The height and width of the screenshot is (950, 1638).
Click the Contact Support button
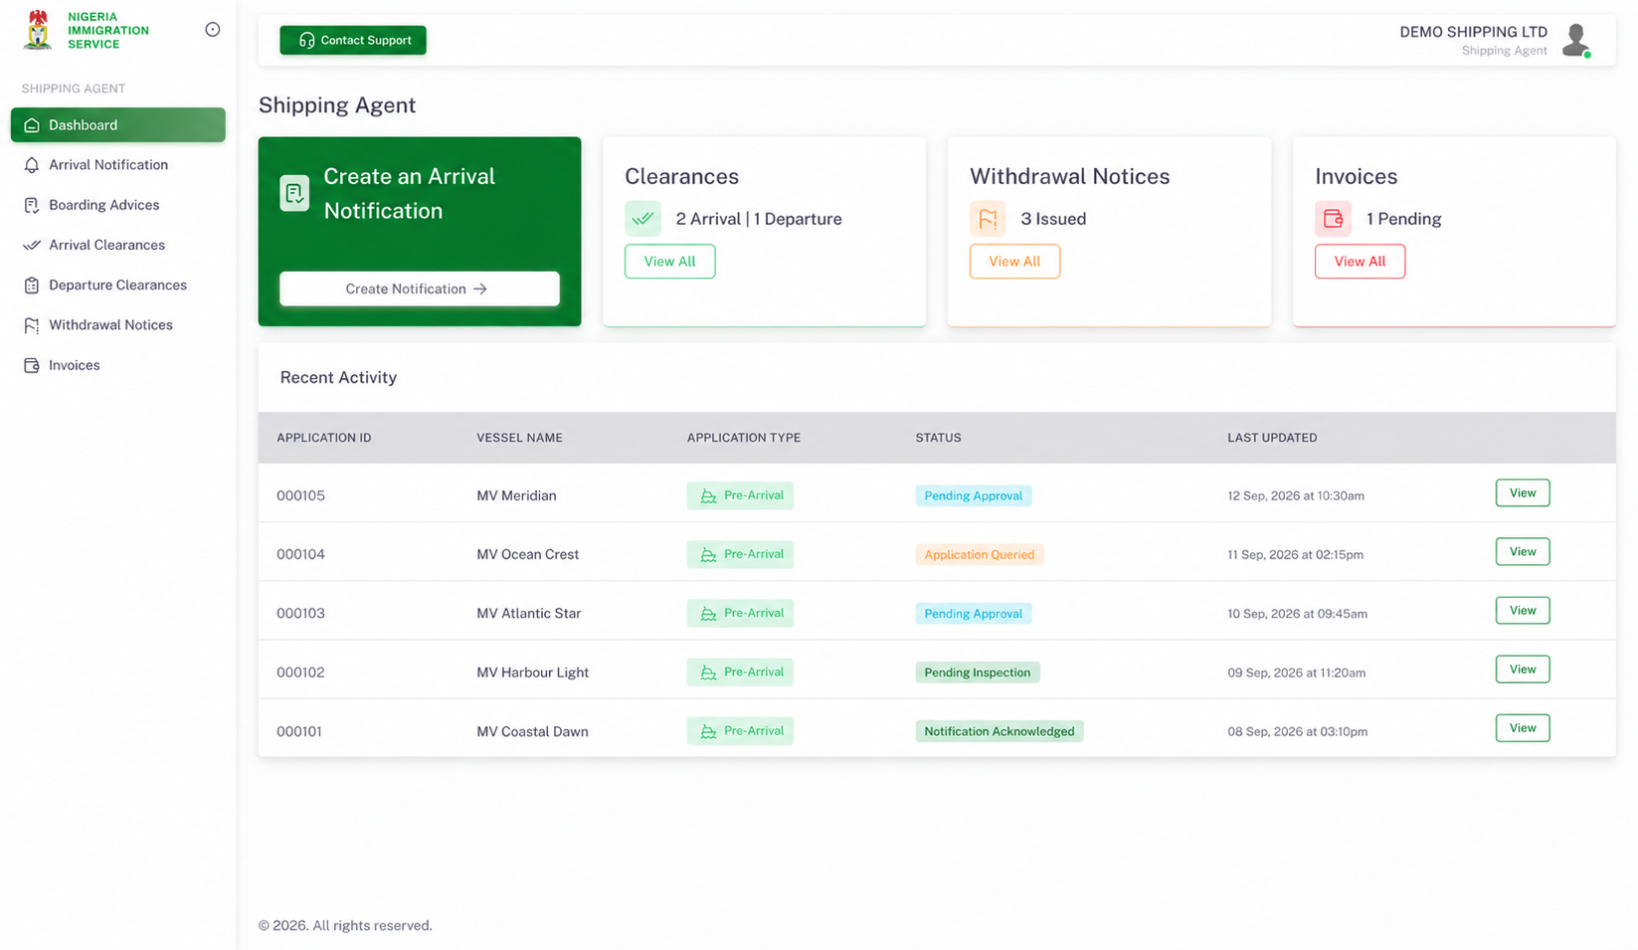point(353,40)
